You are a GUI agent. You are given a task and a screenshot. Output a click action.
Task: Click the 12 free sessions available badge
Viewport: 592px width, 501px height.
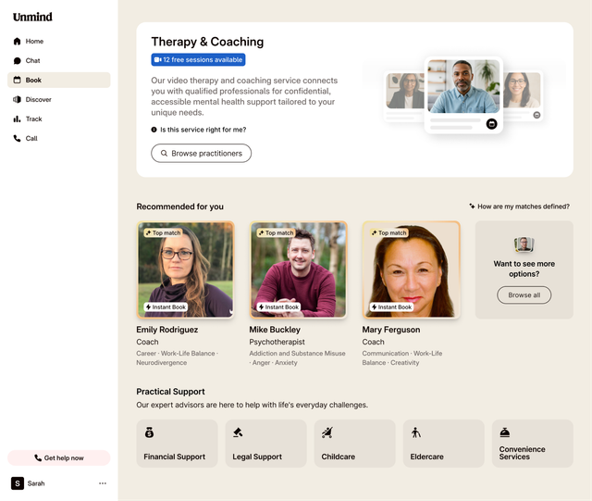(x=198, y=59)
